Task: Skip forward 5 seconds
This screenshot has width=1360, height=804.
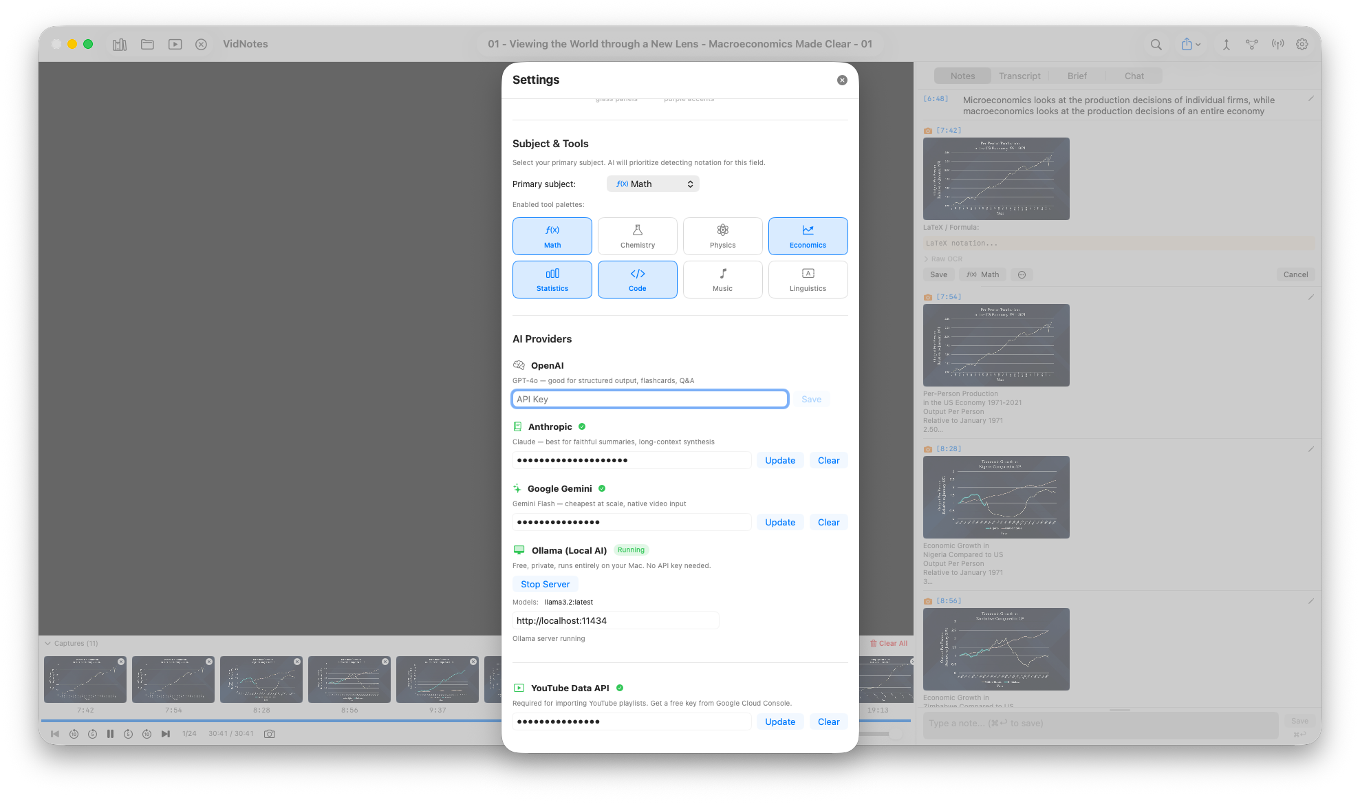Action: pyautogui.click(x=128, y=734)
